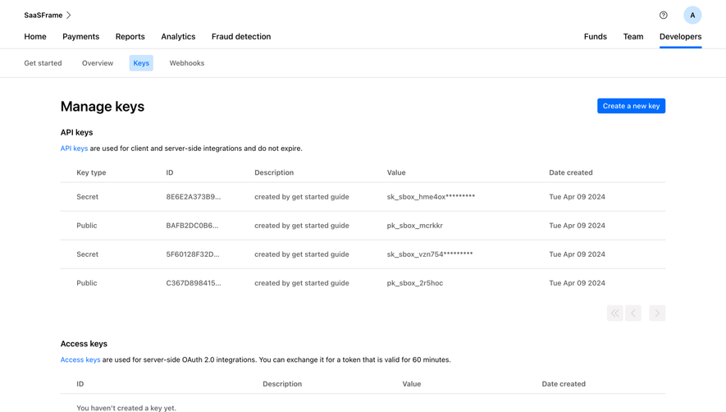Click the date in the sk_sbox_hme4ox row

click(577, 197)
